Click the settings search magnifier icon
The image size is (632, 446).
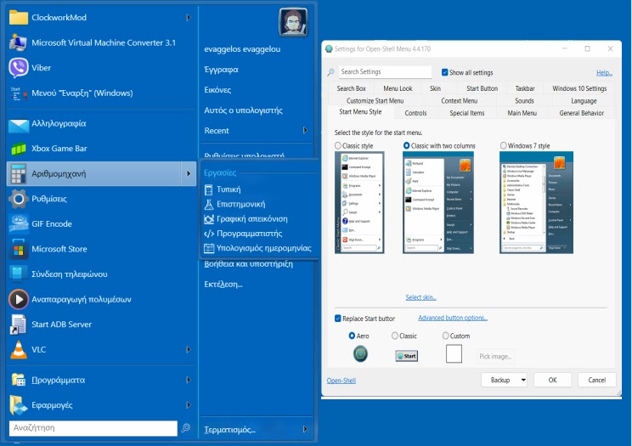pyautogui.click(x=330, y=72)
